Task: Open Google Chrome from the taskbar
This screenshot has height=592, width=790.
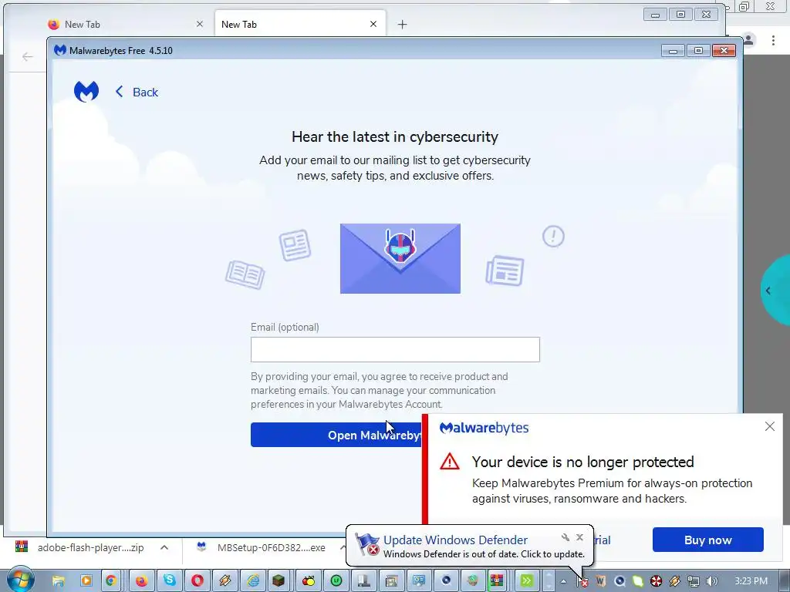Action: pyautogui.click(x=111, y=580)
